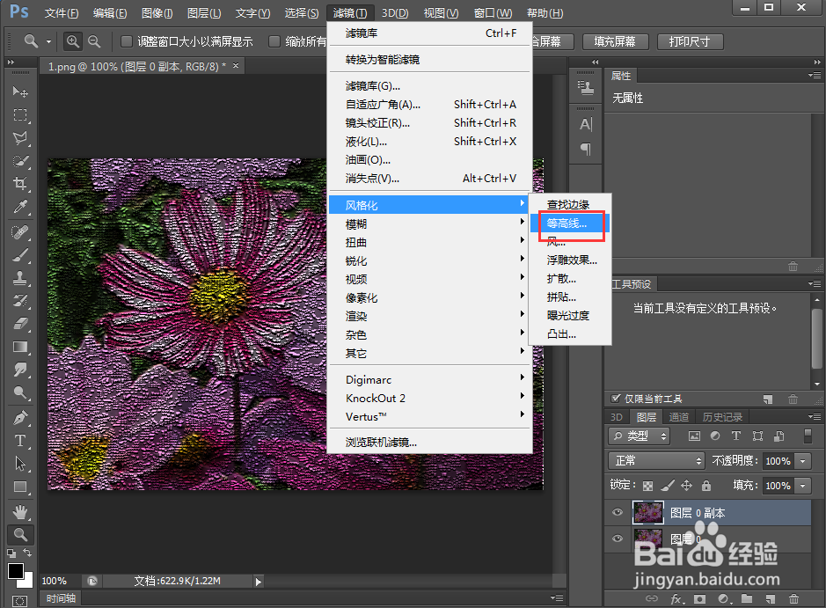Toggle resize window to fit checkbox
This screenshot has width=826, height=608.
click(x=127, y=41)
